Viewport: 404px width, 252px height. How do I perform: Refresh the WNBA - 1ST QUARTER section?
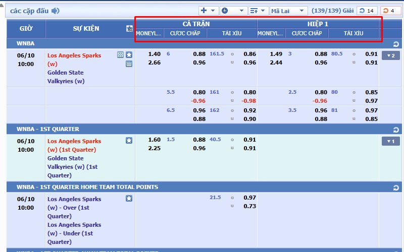[x=396, y=130]
